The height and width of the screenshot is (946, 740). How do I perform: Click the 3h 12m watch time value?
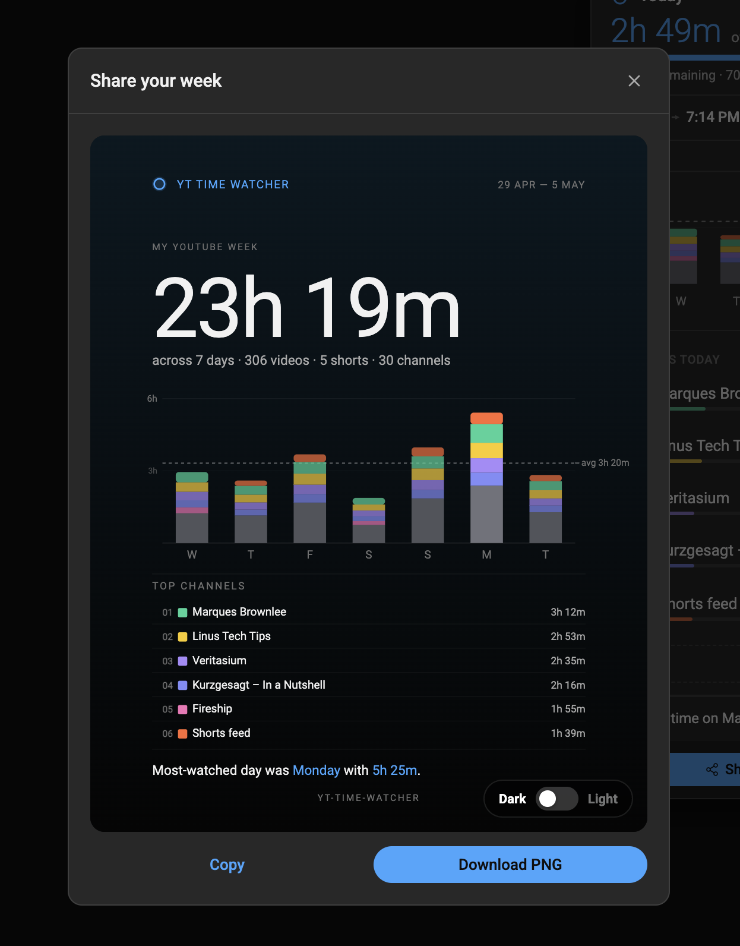[x=568, y=612]
